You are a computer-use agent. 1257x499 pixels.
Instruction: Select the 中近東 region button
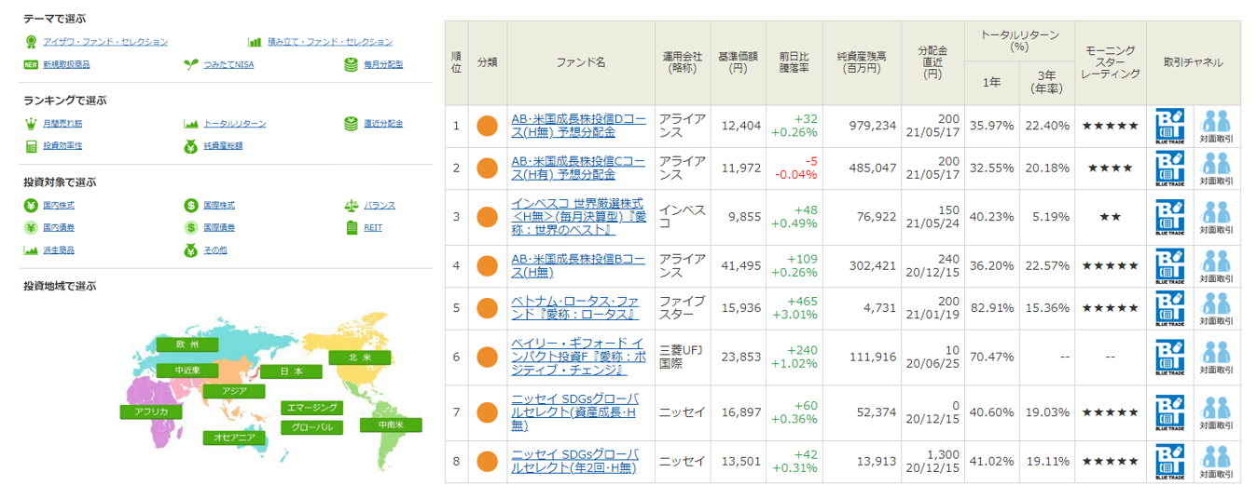[187, 371]
